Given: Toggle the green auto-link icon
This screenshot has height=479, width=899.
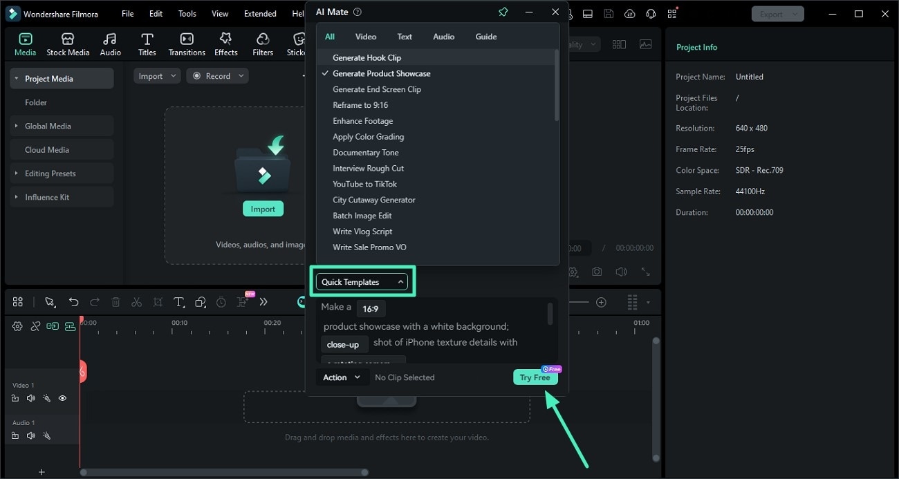Looking at the screenshot, I should 53,326.
